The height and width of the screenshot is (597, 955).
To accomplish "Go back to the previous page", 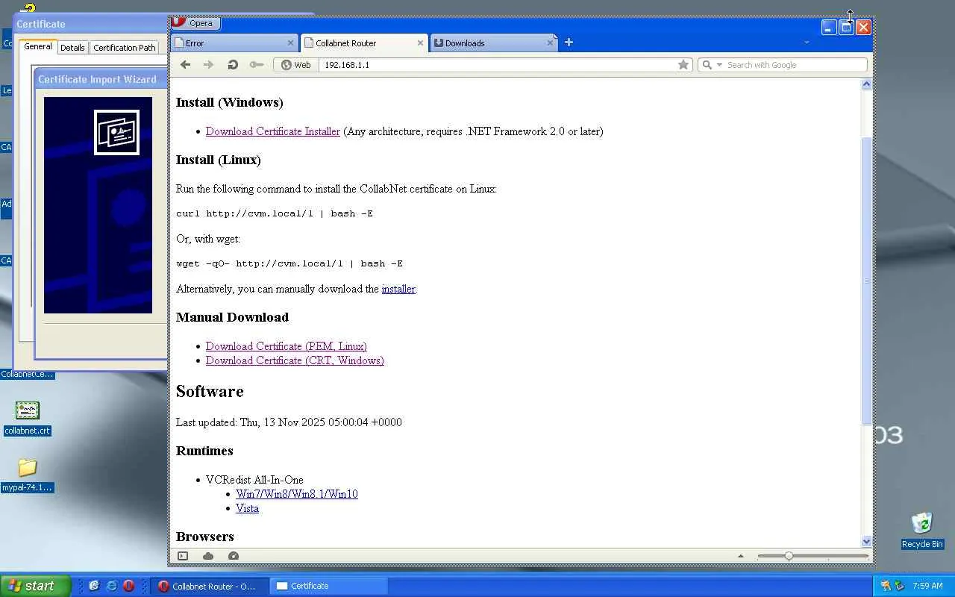I will coord(186,65).
